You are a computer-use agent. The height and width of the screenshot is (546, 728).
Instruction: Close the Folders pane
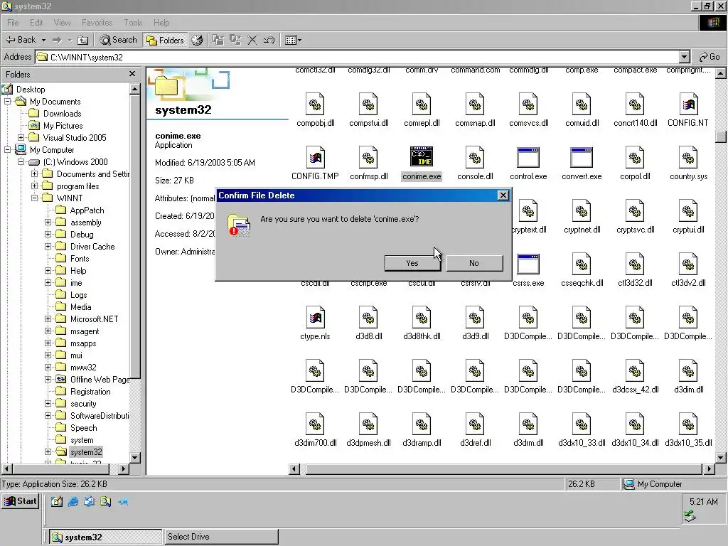132,74
